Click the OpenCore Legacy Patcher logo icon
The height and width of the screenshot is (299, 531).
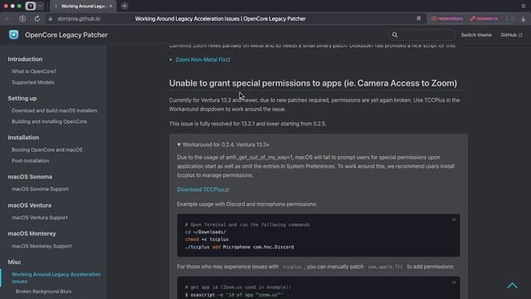tap(13, 35)
